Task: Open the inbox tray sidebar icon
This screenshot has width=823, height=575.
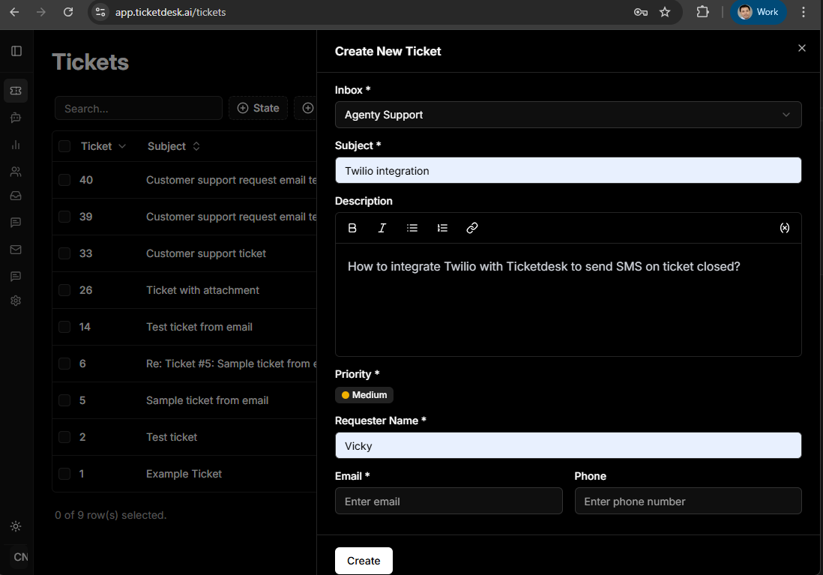Action: pos(16,196)
